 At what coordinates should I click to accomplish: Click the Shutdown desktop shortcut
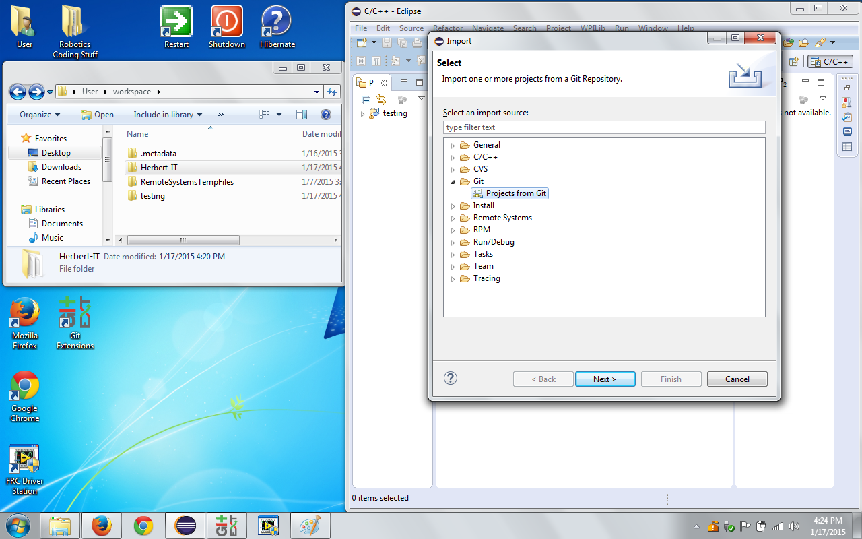[227, 27]
